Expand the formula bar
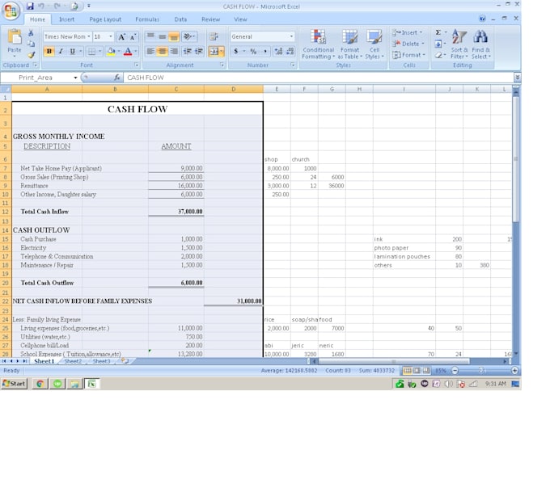The image size is (550, 488). pyautogui.click(x=517, y=77)
